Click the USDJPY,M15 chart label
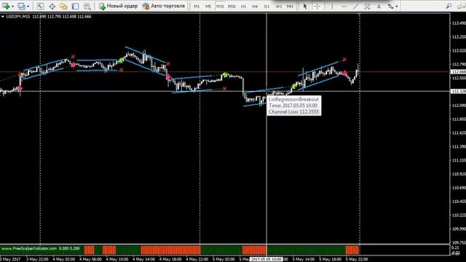 point(17,17)
